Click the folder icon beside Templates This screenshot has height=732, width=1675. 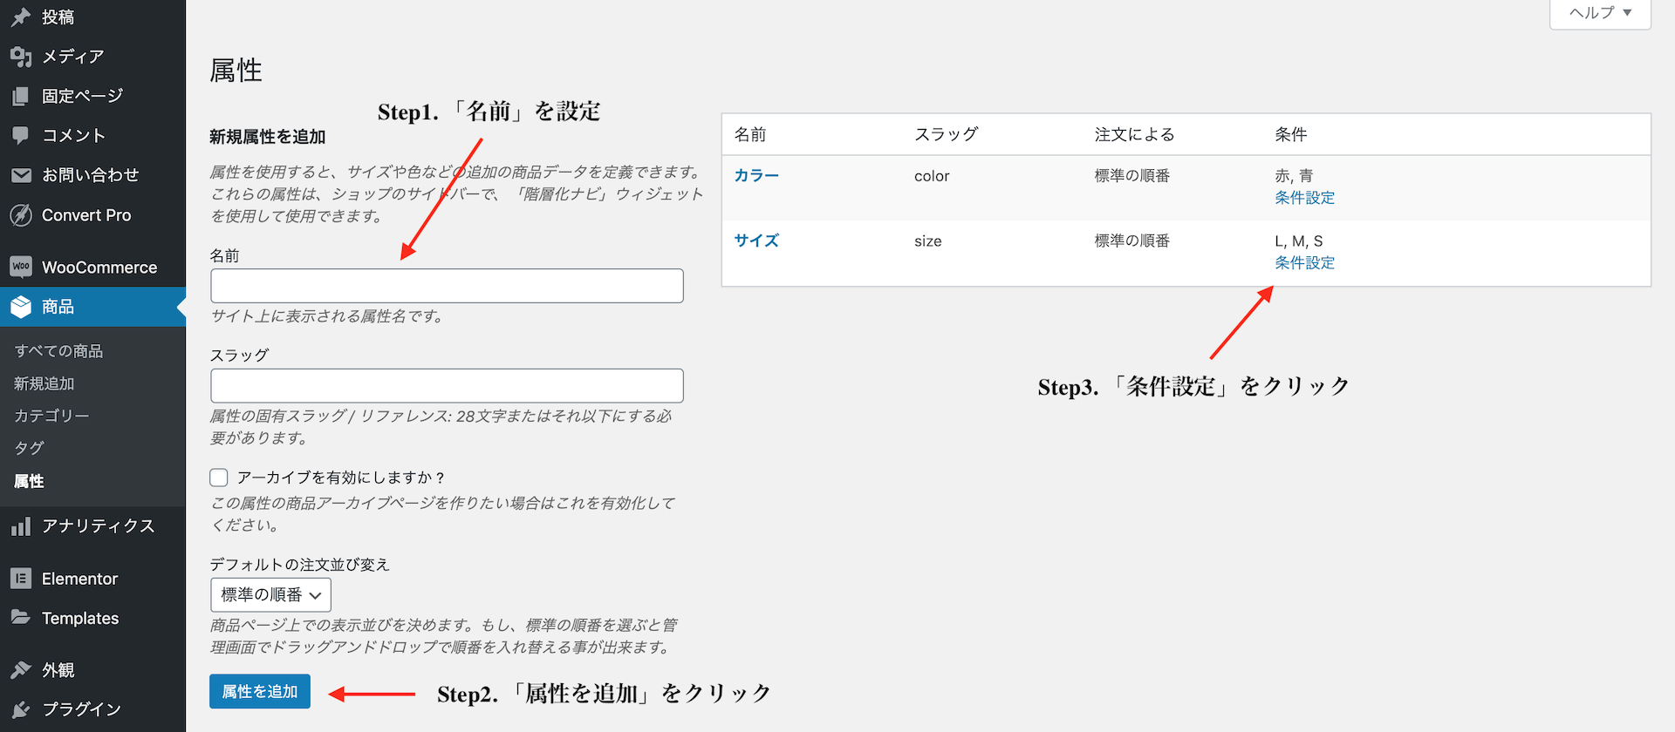click(x=21, y=617)
